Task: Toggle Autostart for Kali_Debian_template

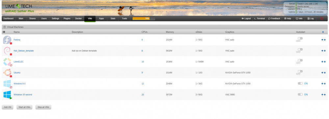Action: coord(300,50)
